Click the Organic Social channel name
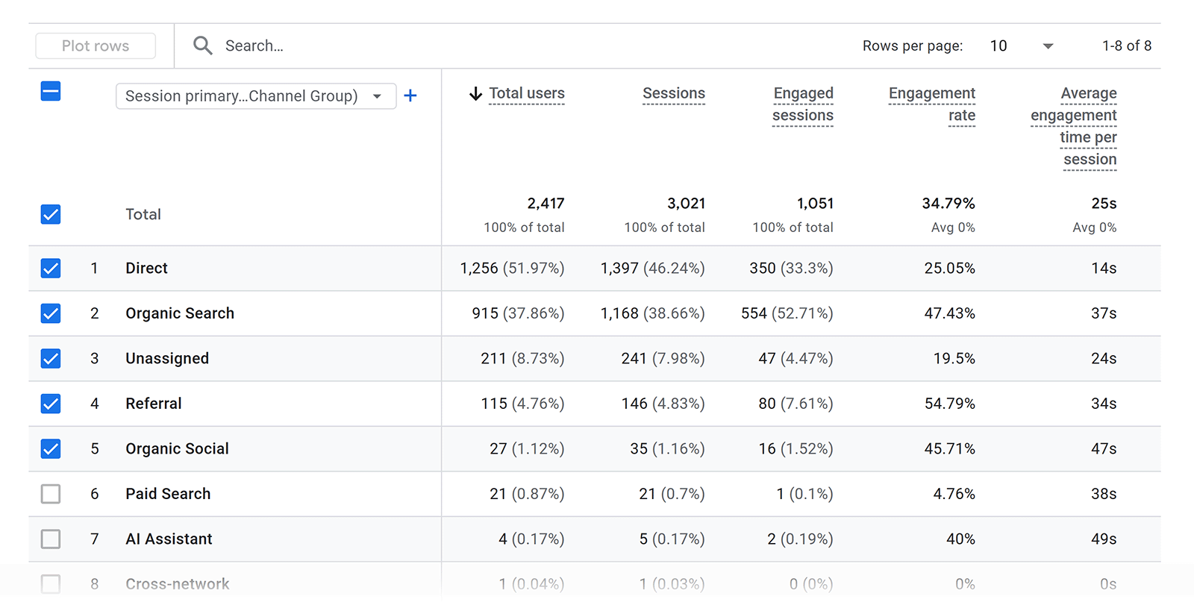 point(177,448)
